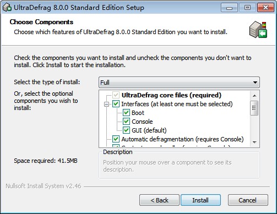This screenshot has width=277, height=214.
Task: Uncheck the Boot interface checkbox
Action: click(126, 113)
